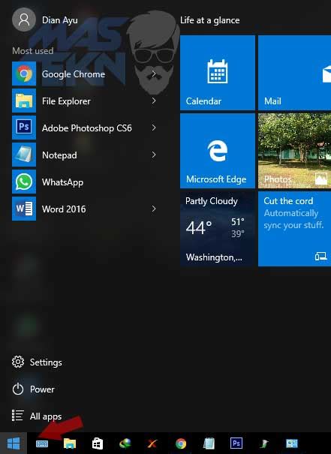Open Internet Download Manager taskbar icon
Image resolution: width=331 pixels, height=454 pixels.
125,443
